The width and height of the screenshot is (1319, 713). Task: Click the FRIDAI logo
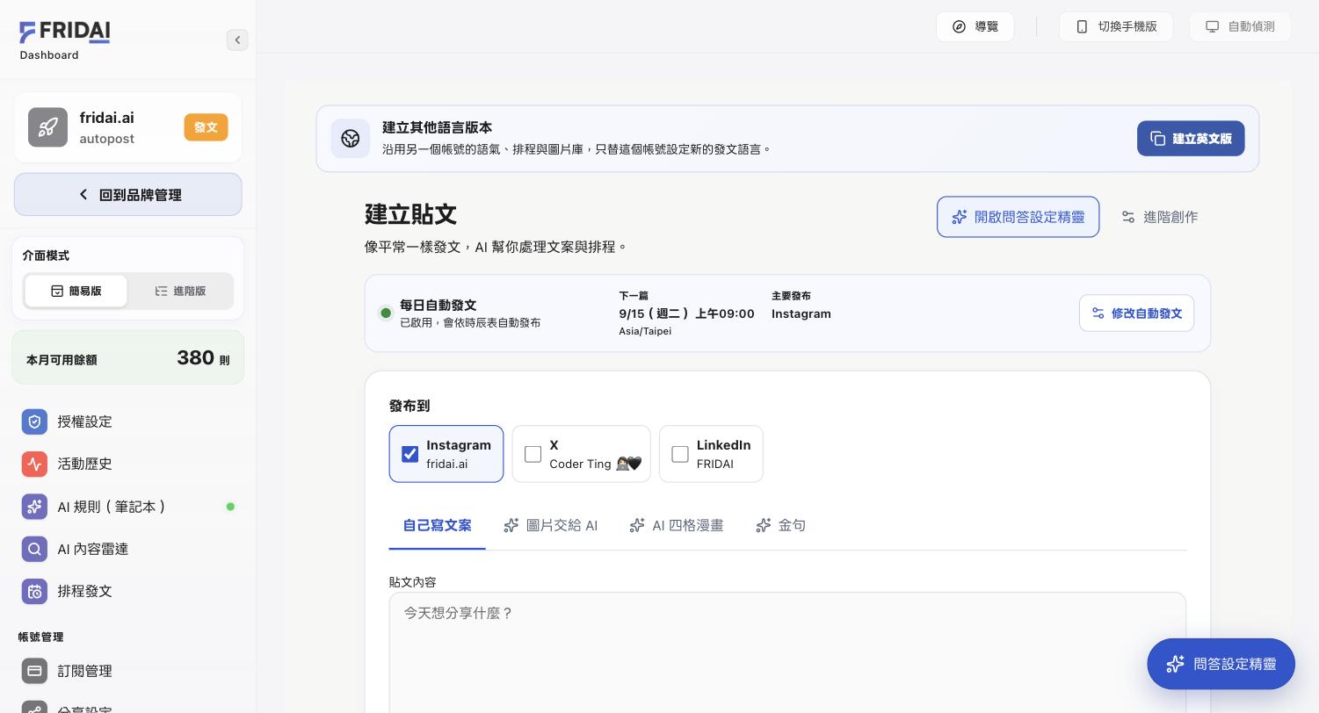point(64,32)
